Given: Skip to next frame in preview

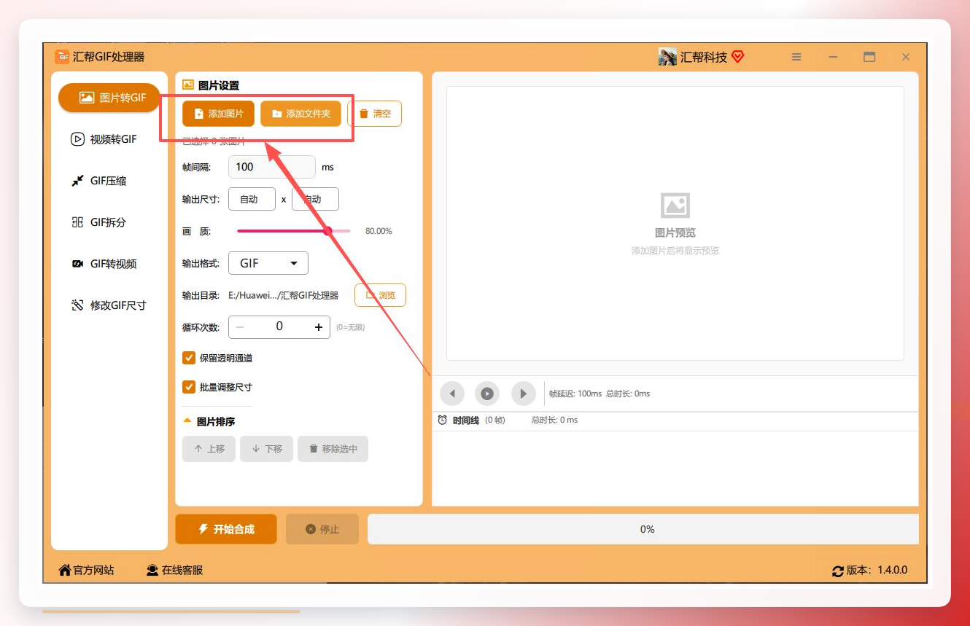Looking at the screenshot, I should coord(523,394).
